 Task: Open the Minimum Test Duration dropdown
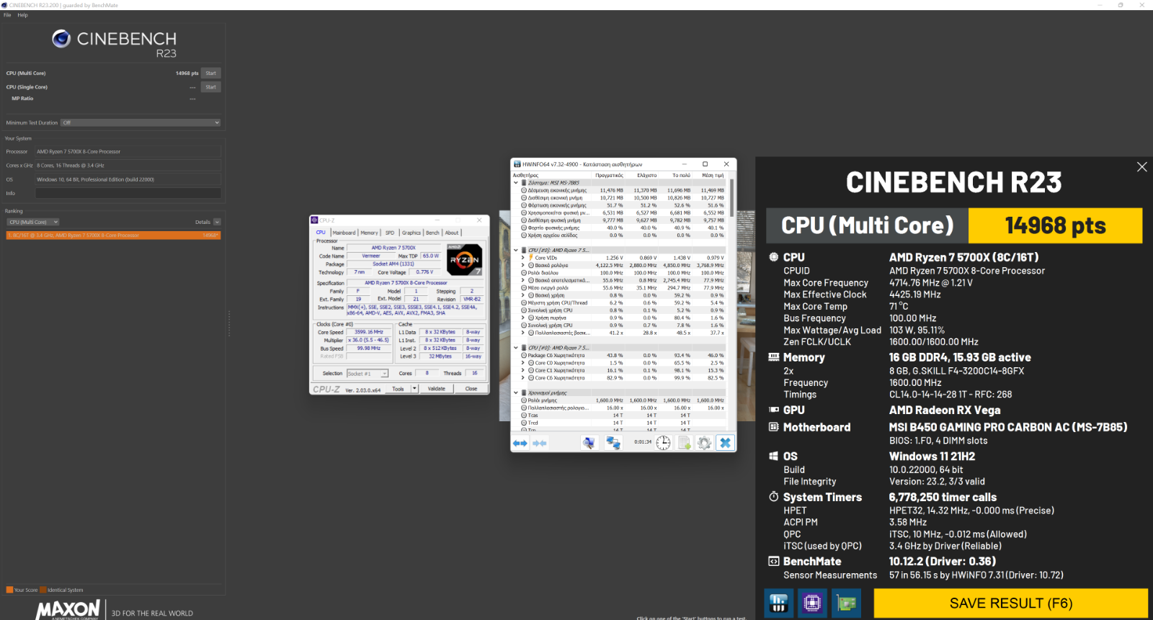(141, 122)
